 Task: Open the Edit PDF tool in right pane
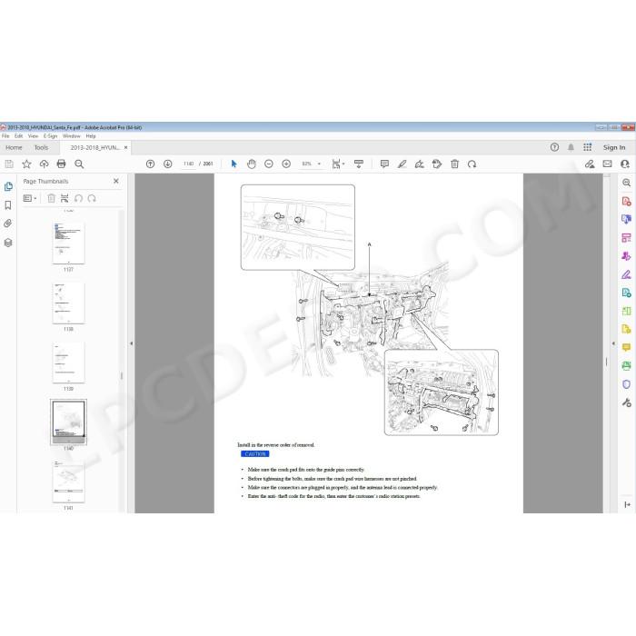click(x=626, y=238)
